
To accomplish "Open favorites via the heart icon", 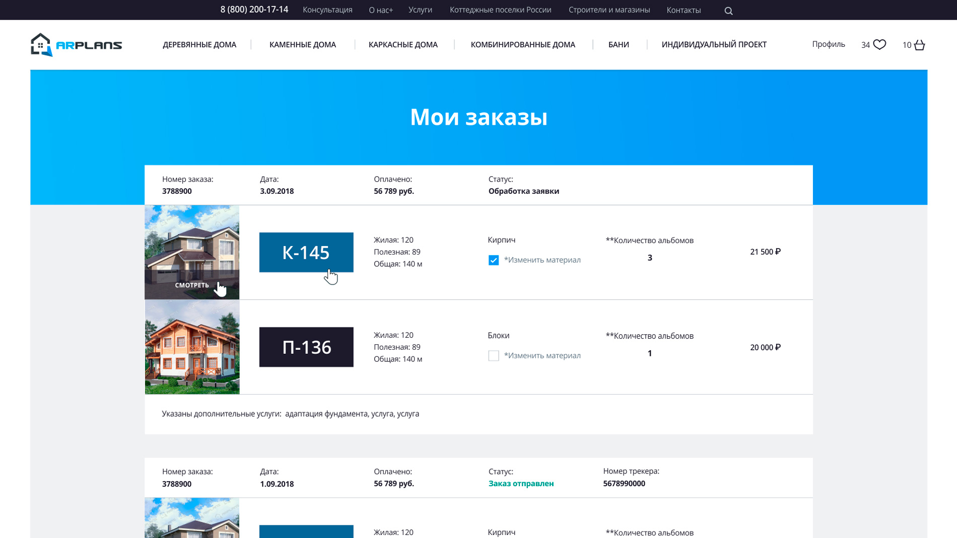I will pos(879,45).
